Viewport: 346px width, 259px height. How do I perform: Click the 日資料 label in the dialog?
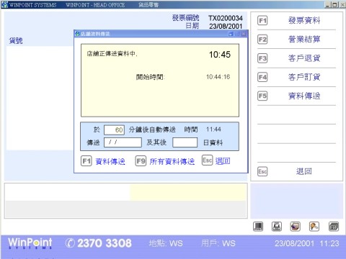[213, 142]
